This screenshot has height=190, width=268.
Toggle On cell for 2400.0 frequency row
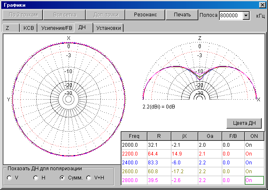pos(254,162)
